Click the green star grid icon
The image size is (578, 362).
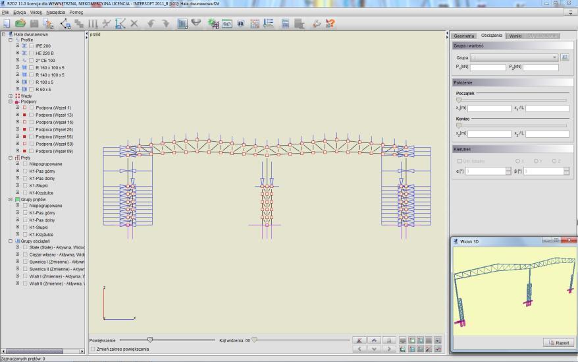click(x=213, y=24)
